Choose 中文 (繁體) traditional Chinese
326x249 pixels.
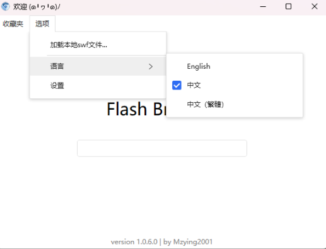[235, 105]
